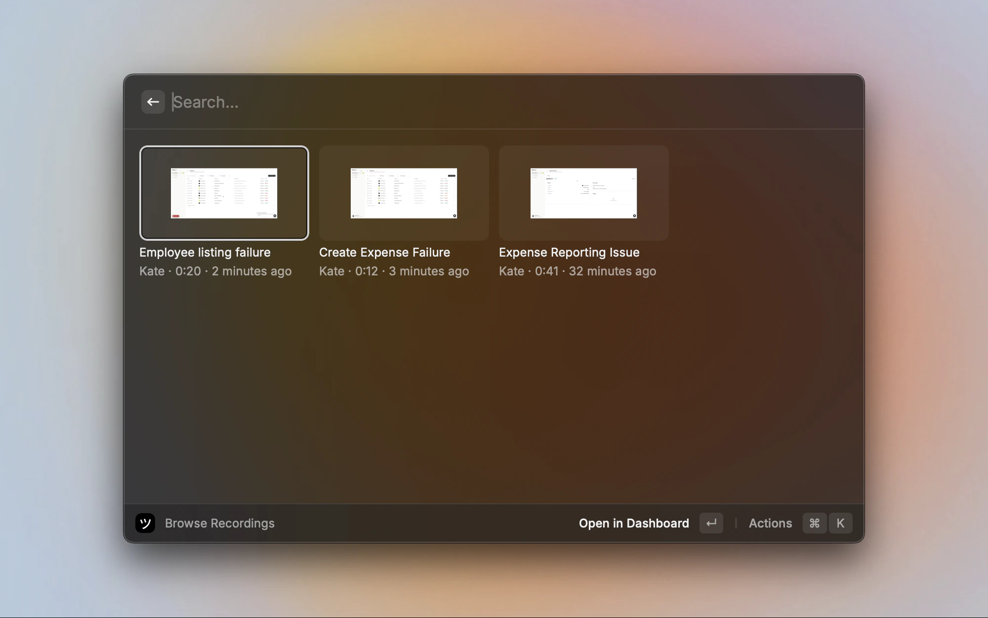Open the Create Expense Failure thumbnail
988x618 pixels.
pos(404,193)
